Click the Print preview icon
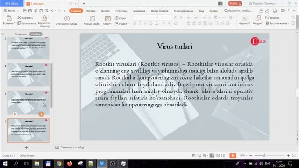Screen dimensions: 299x168 (46, 11)
